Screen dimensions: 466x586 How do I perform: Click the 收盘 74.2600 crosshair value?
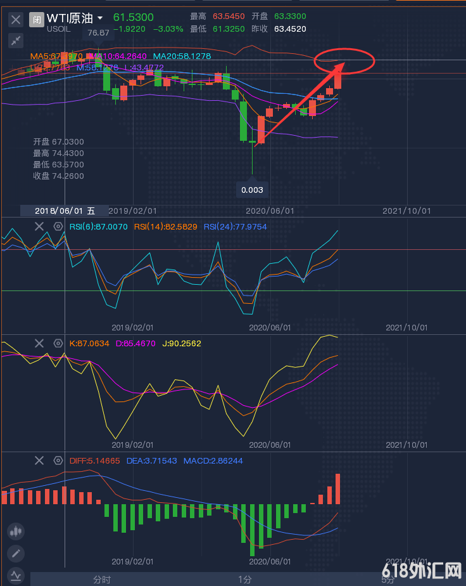[x=59, y=176]
